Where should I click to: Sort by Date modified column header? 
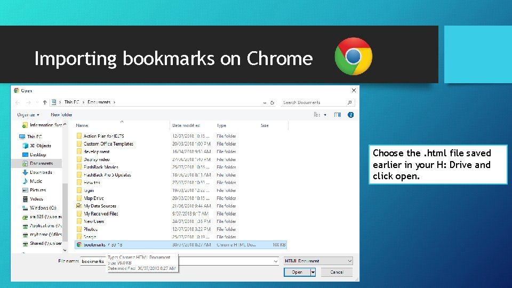(x=186, y=125)
